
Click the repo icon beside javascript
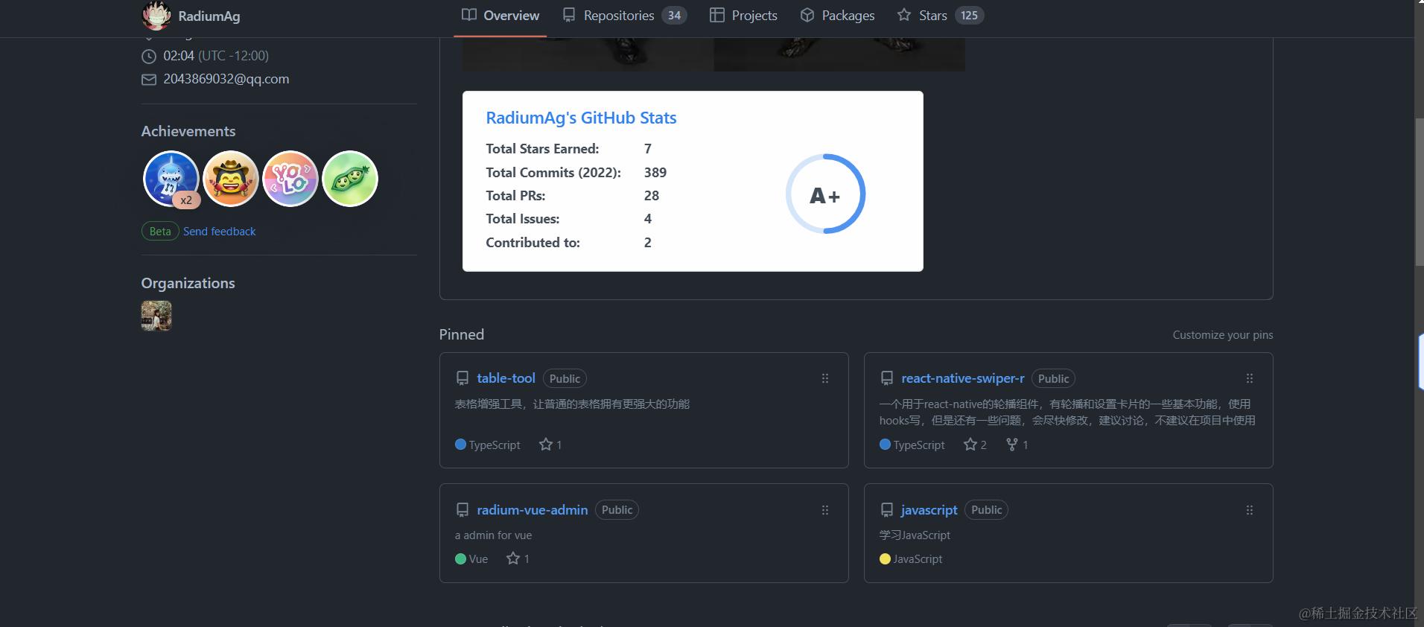[887, 510]
